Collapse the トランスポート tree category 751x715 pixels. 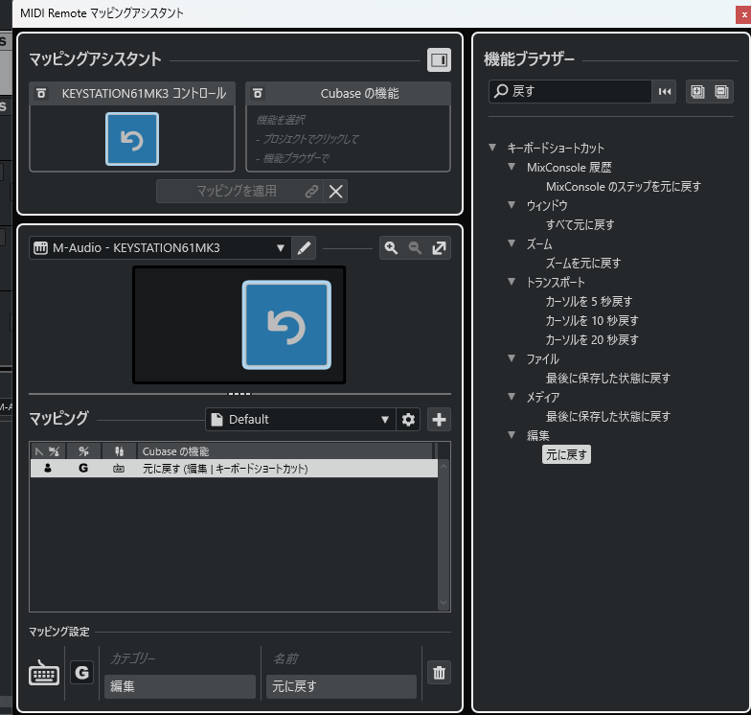512,283
